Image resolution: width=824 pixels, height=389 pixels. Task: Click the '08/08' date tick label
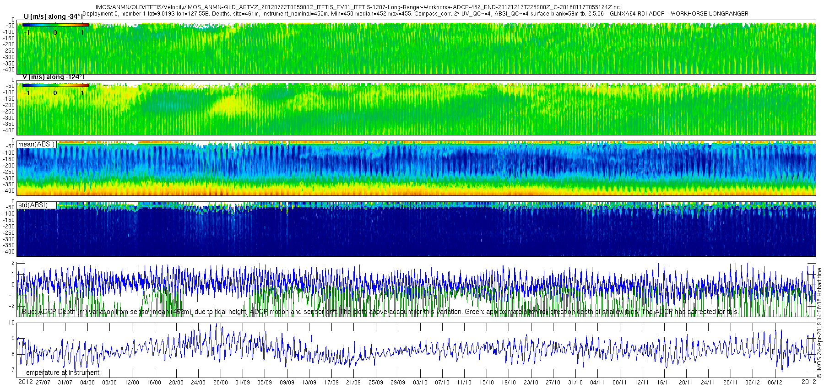[109, 383]
